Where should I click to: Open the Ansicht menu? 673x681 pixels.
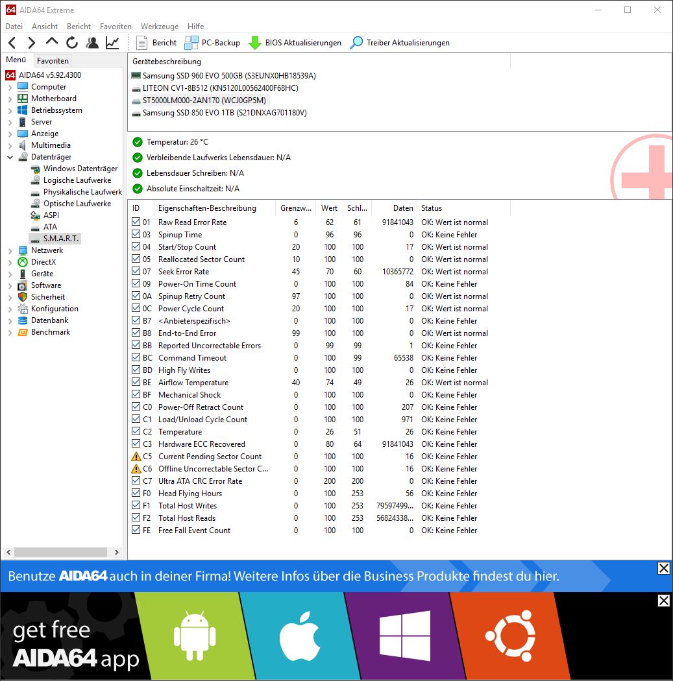(x=45, y=27)
